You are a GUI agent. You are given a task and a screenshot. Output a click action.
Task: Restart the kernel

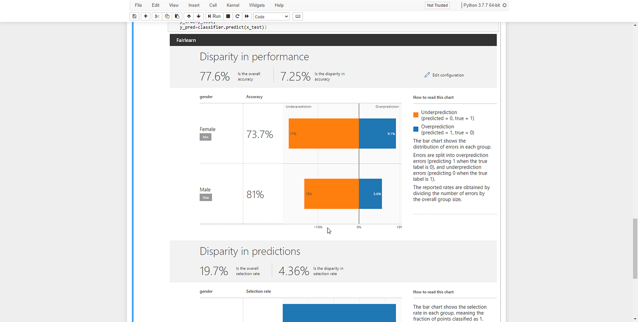[237, 16]
